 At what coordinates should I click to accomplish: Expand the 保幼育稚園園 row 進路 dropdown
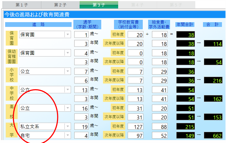tap(67, 53)
